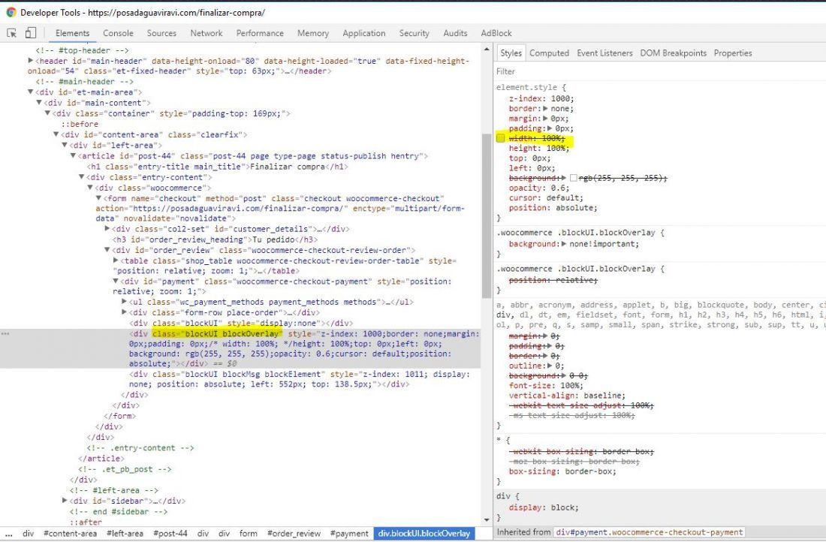This screenshot has width=826, height=542.
Task: Collapse the div.container node
Action: (47, 113)
